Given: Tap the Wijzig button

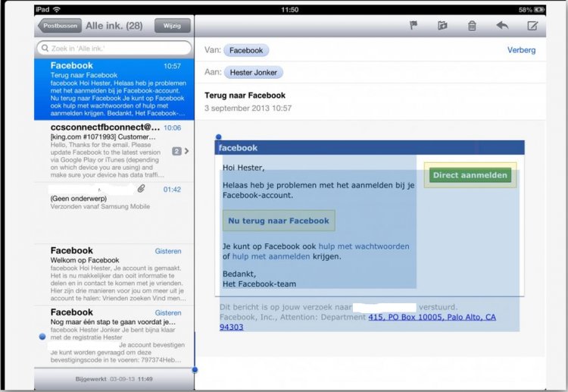Looking at the screenshot, I should point(172,26).
